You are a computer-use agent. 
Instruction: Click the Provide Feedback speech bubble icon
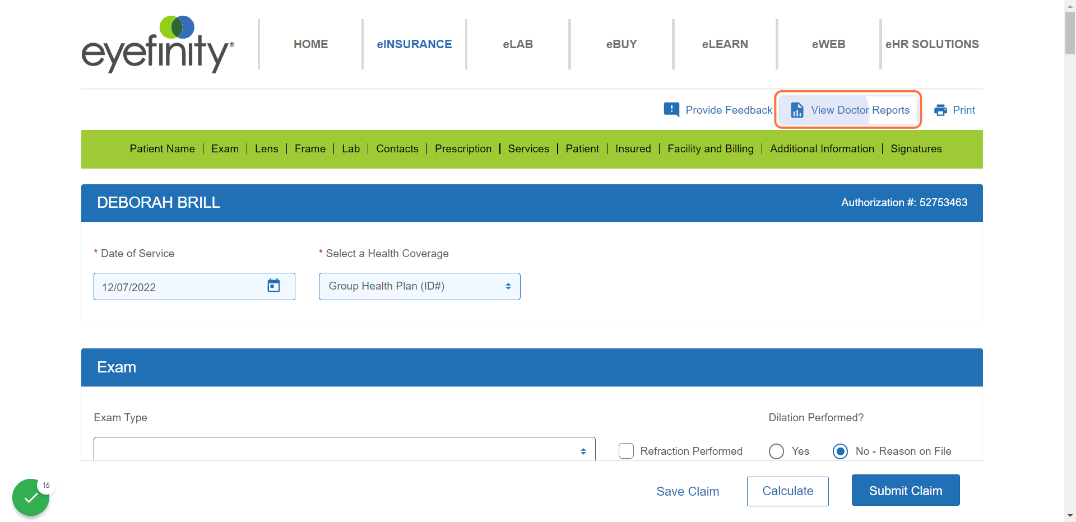point(671,110)
